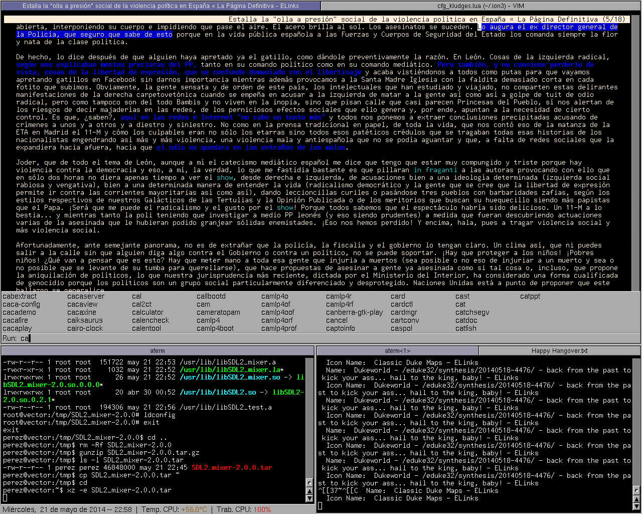Pick 'catdoc' completion entry
The image size is (642, 514).
click(x=466, y=320)
